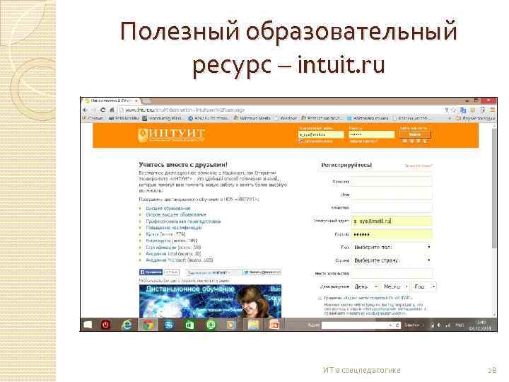Open the taskbar address bar dropdown arrow

click(x=390, y=325)
